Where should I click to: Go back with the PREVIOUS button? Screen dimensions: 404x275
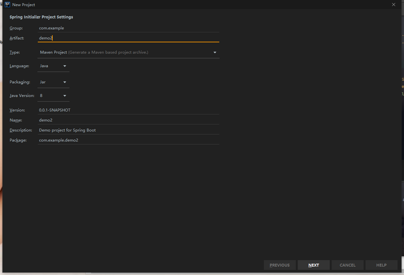tap(280, 265)
